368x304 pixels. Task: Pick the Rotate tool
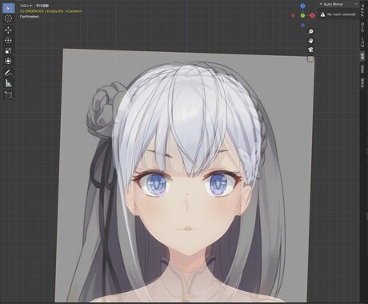click(x=8, y=41)
